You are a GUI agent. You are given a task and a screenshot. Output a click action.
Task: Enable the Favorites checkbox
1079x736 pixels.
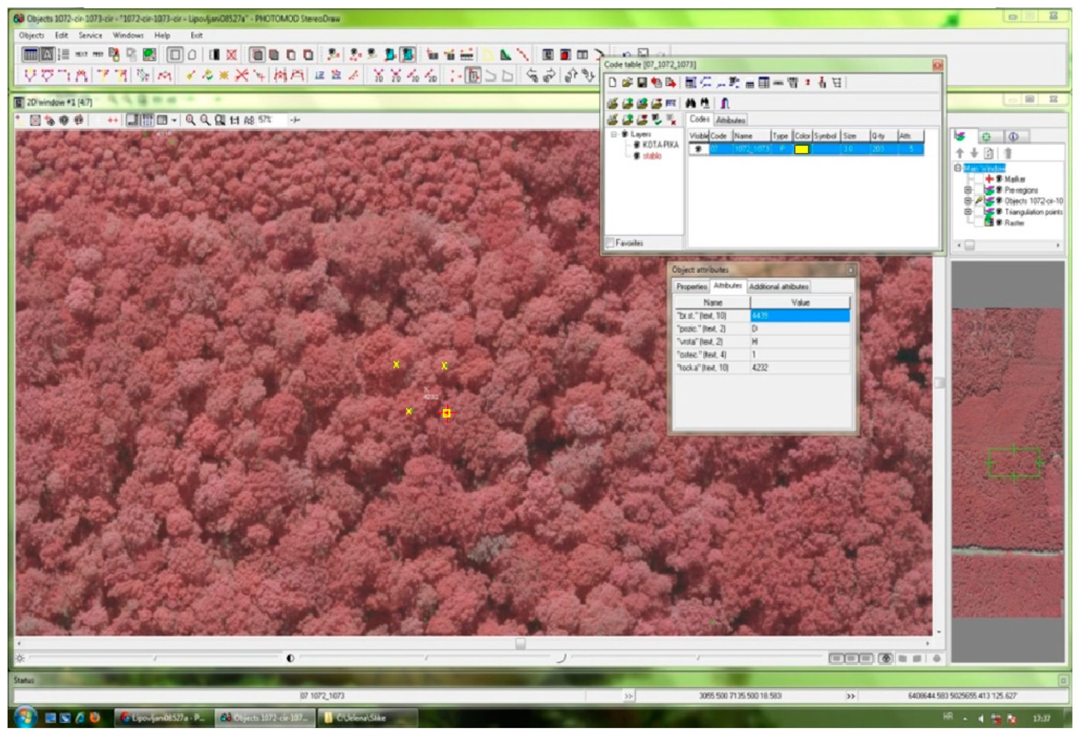click(x=610, y=243)
